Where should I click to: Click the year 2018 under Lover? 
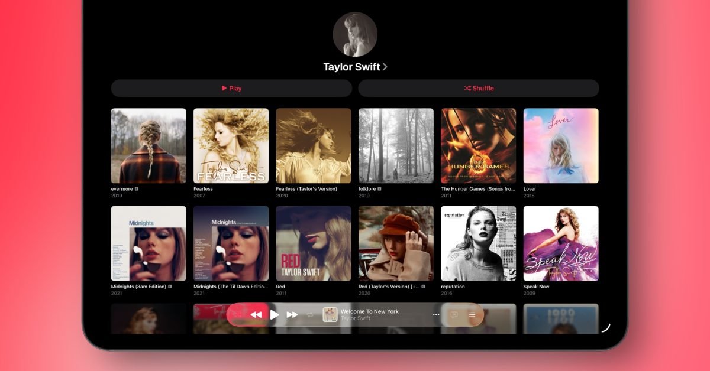point(529,196)
